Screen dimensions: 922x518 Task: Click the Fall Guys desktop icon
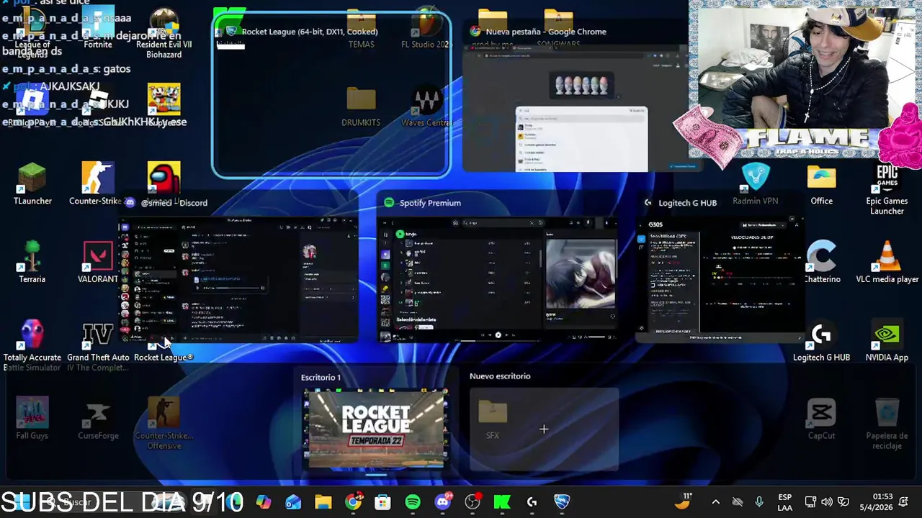tap(32, 419)
